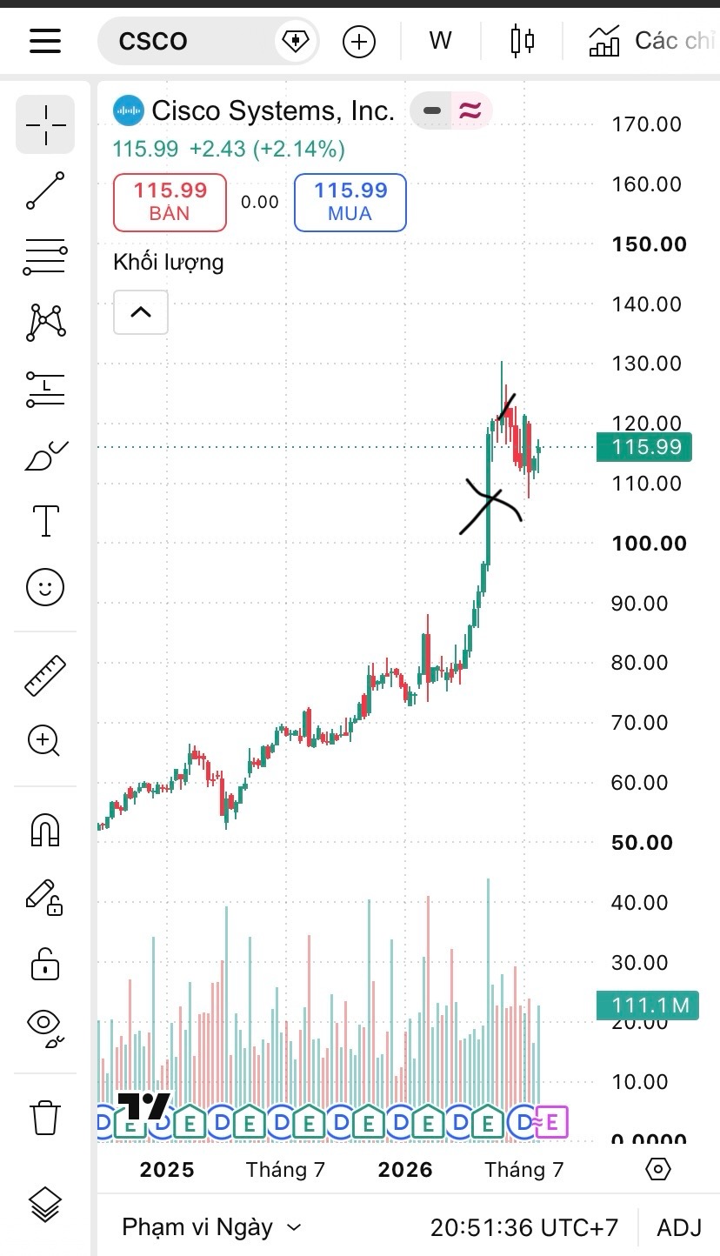
Task: Open the object tree layers icon
Action: coord(45,1206)
